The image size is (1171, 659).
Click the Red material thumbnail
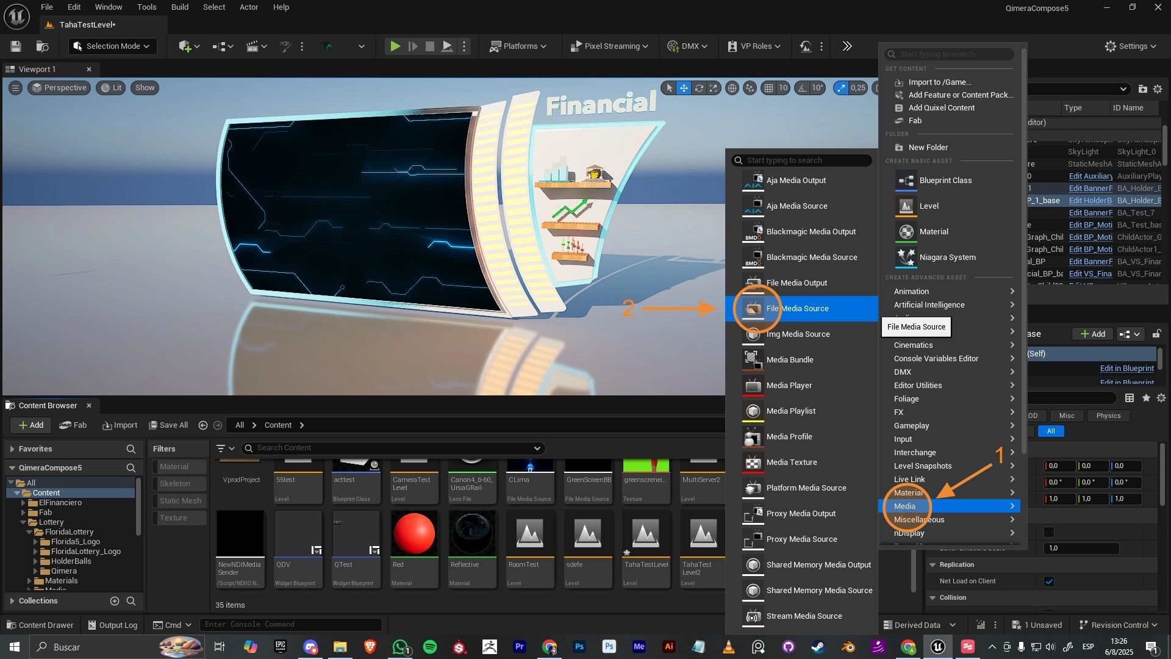pyautogui.click(x=414, y=534)
